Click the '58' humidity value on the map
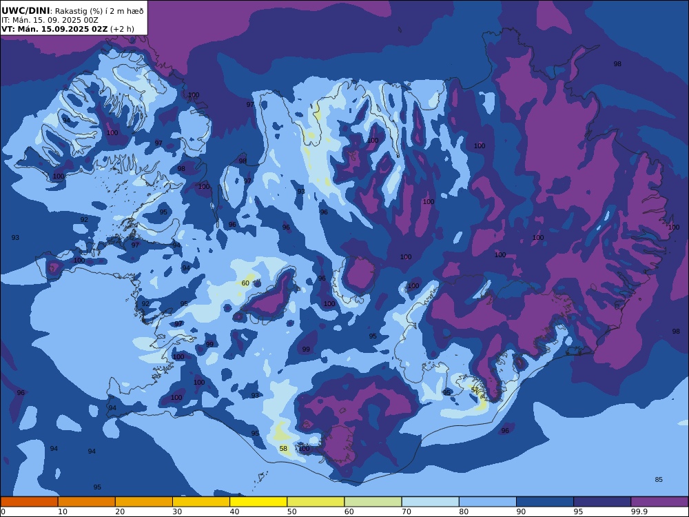Screen dimensions: 689x517 (283, 449)
